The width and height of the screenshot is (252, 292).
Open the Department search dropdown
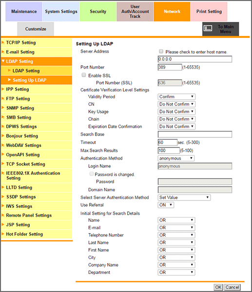176,272
